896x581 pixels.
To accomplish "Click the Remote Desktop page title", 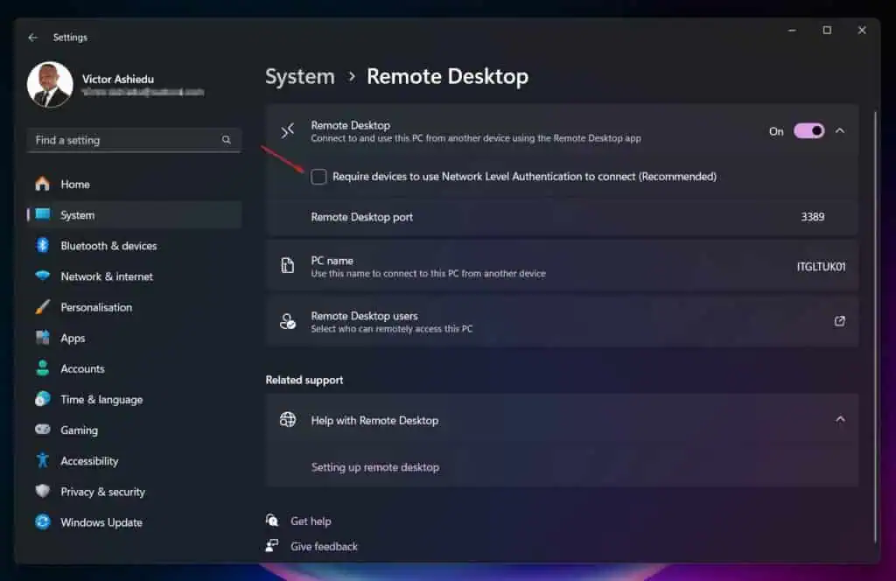I will 447,76.
